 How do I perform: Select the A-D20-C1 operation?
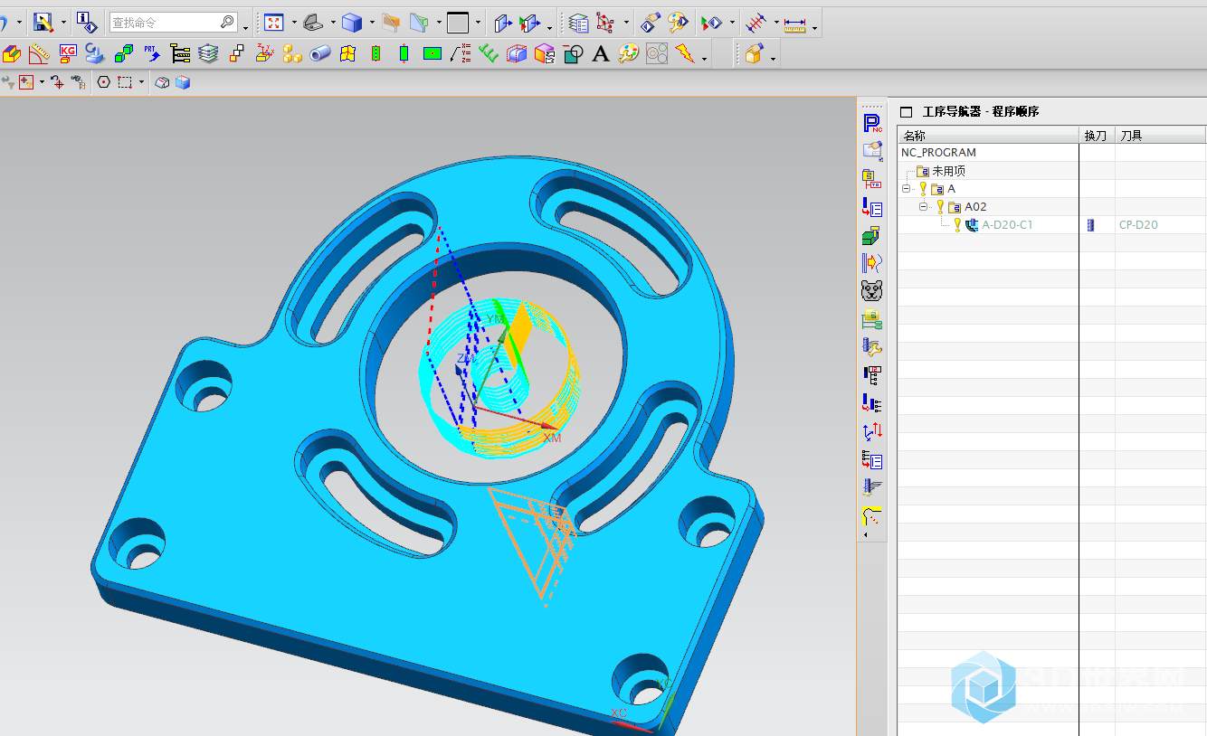[x=1007, y=225]
